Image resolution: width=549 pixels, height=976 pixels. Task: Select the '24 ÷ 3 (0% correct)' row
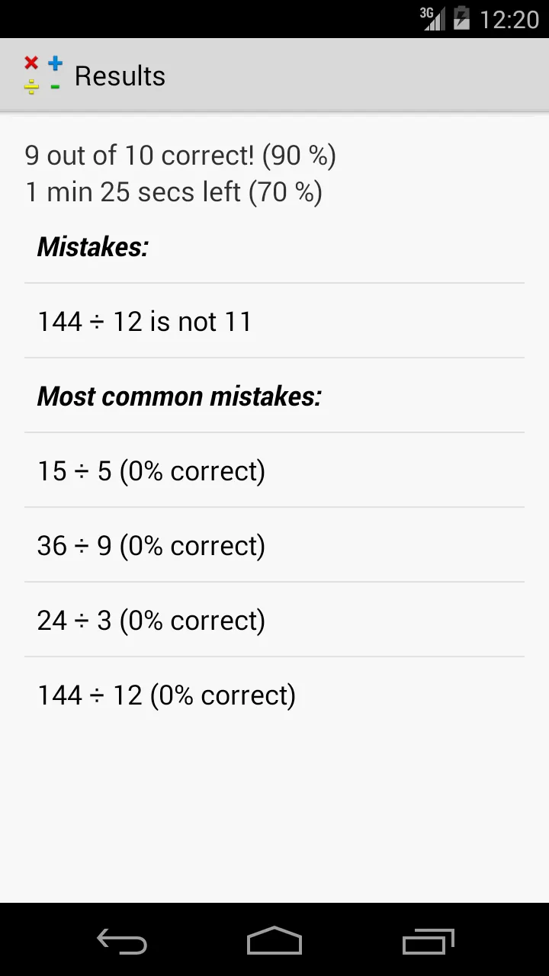click(274, 620)
